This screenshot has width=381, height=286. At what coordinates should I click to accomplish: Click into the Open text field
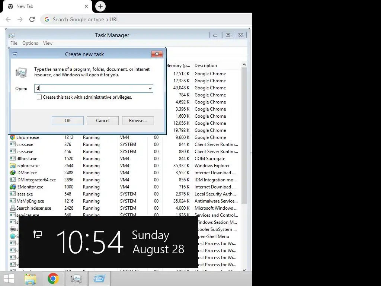click(91, 88)
